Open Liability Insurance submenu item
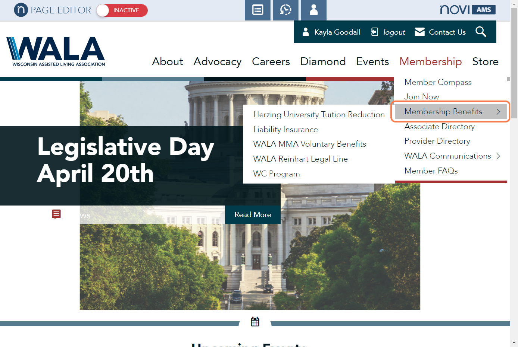Viewport: 518px width, 347px height. pyautogui.click(x=285, y=130)
